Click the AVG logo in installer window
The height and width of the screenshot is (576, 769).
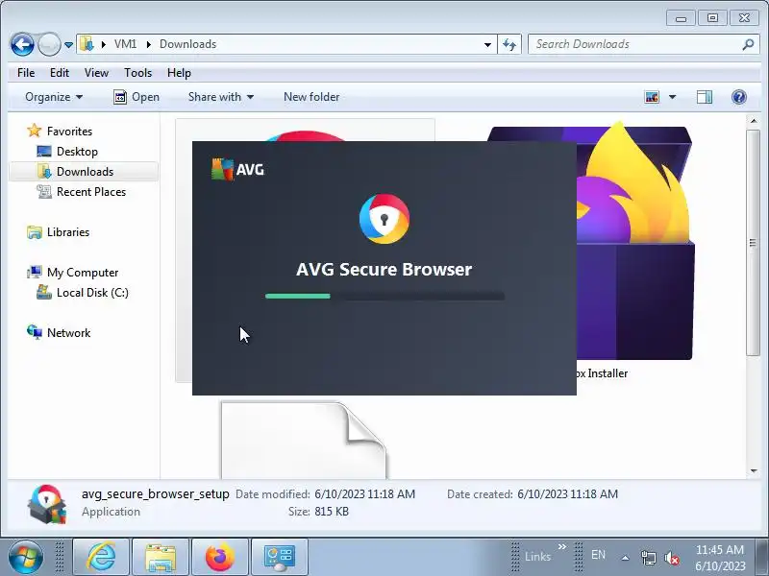pos(237,170)
